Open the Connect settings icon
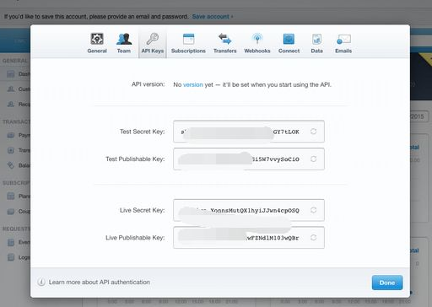The image size is (432, 307). pos(289,39)
